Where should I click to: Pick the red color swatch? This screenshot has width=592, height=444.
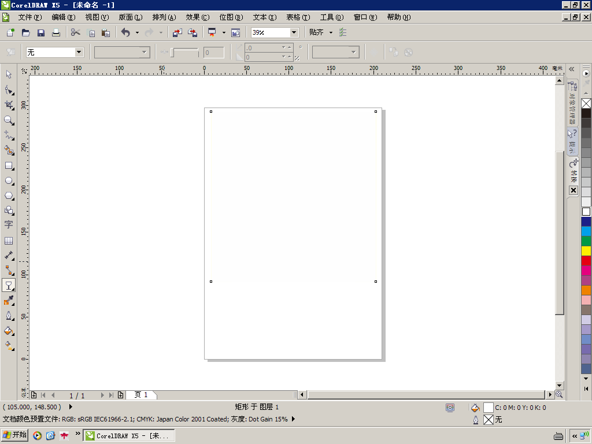pos(586,261)
